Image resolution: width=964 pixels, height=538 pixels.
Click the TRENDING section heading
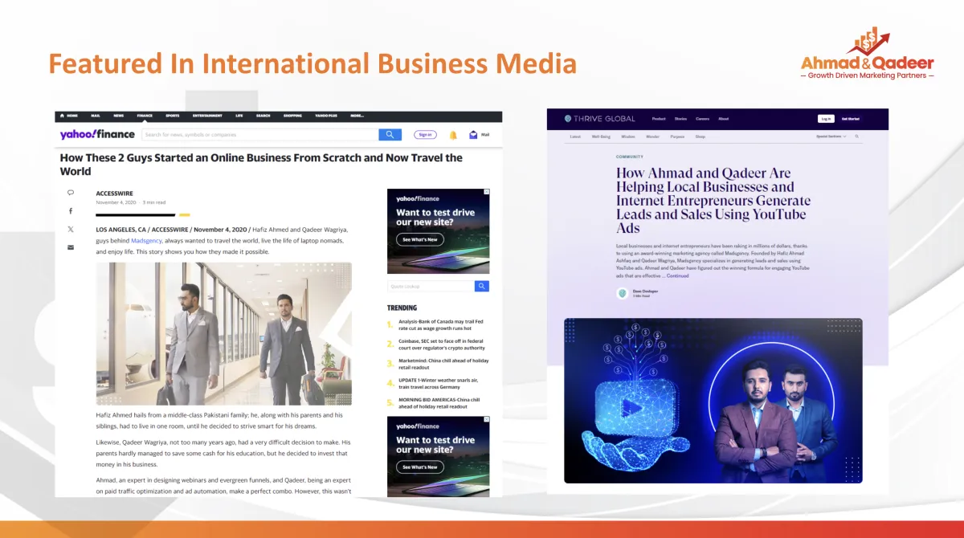[402, 308]
